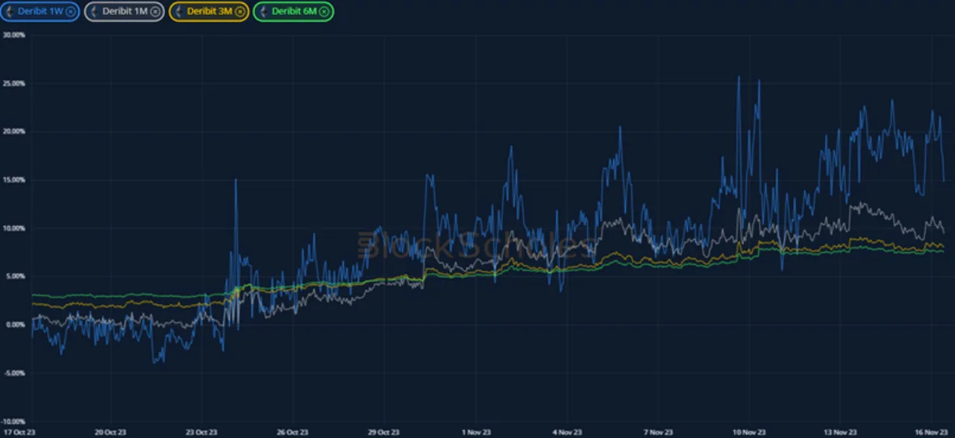Image resolution: width=955 pixels, height=438 pixels.
Task: Remove the Deribit 3M series via its x icon
Action: click(240, 11)
